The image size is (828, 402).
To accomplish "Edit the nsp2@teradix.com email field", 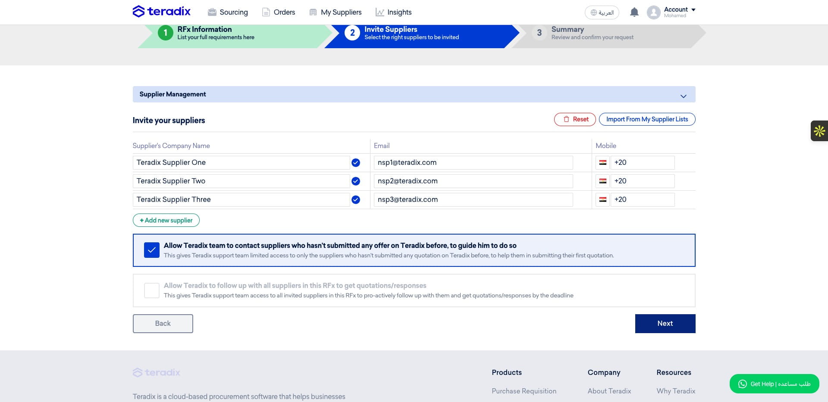I will [473, 181].
